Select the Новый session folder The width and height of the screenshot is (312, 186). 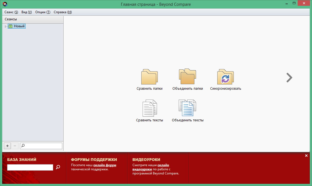tap(19, 26)
